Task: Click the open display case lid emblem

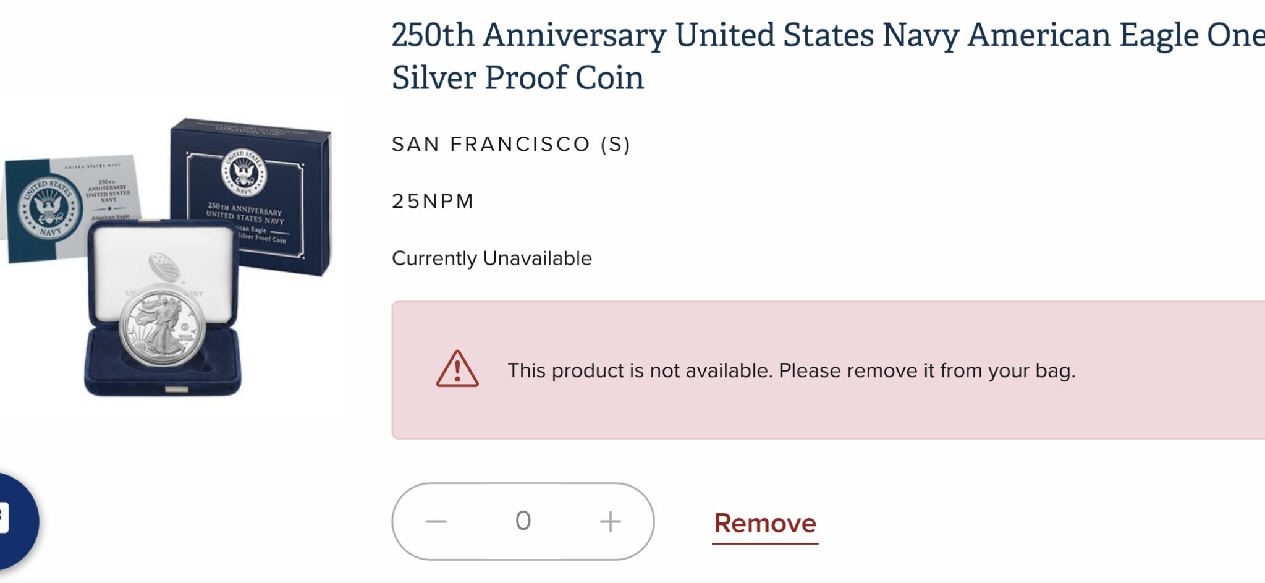Action: (x=164, y=267)
